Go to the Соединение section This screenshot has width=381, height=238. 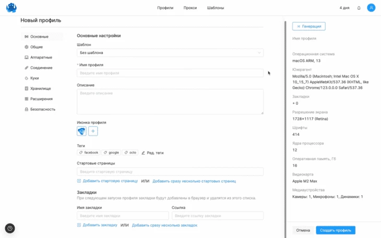point(42,68)
